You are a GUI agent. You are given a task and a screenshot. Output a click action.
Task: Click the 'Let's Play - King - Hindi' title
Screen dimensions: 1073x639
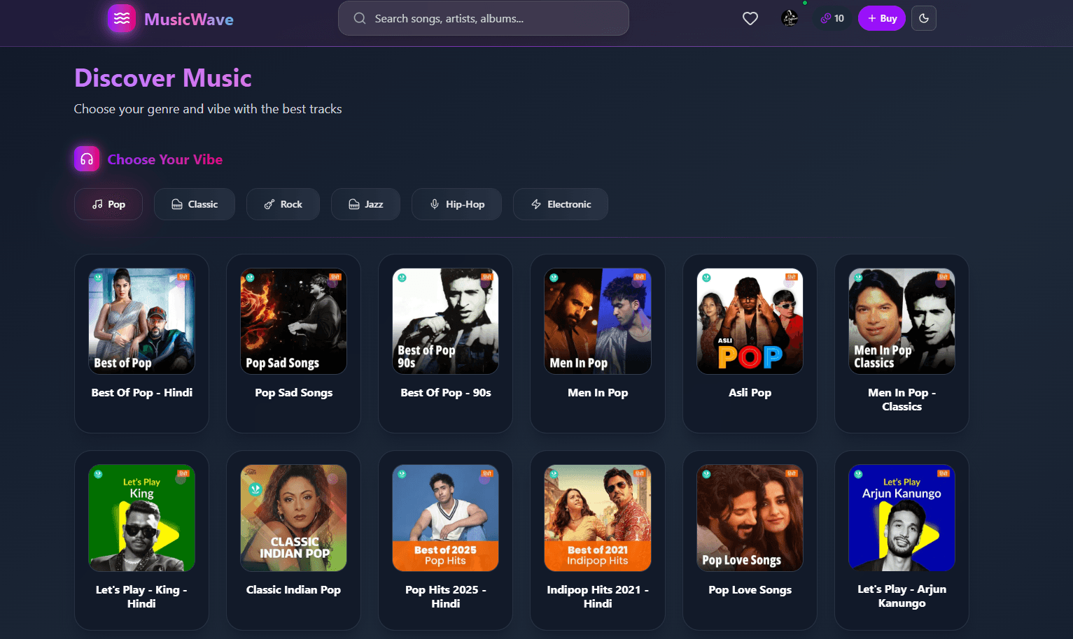coord(141,596)
